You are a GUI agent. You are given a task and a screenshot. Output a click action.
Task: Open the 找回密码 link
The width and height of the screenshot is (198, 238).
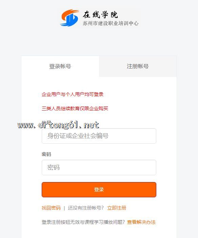tap(51, 208)
